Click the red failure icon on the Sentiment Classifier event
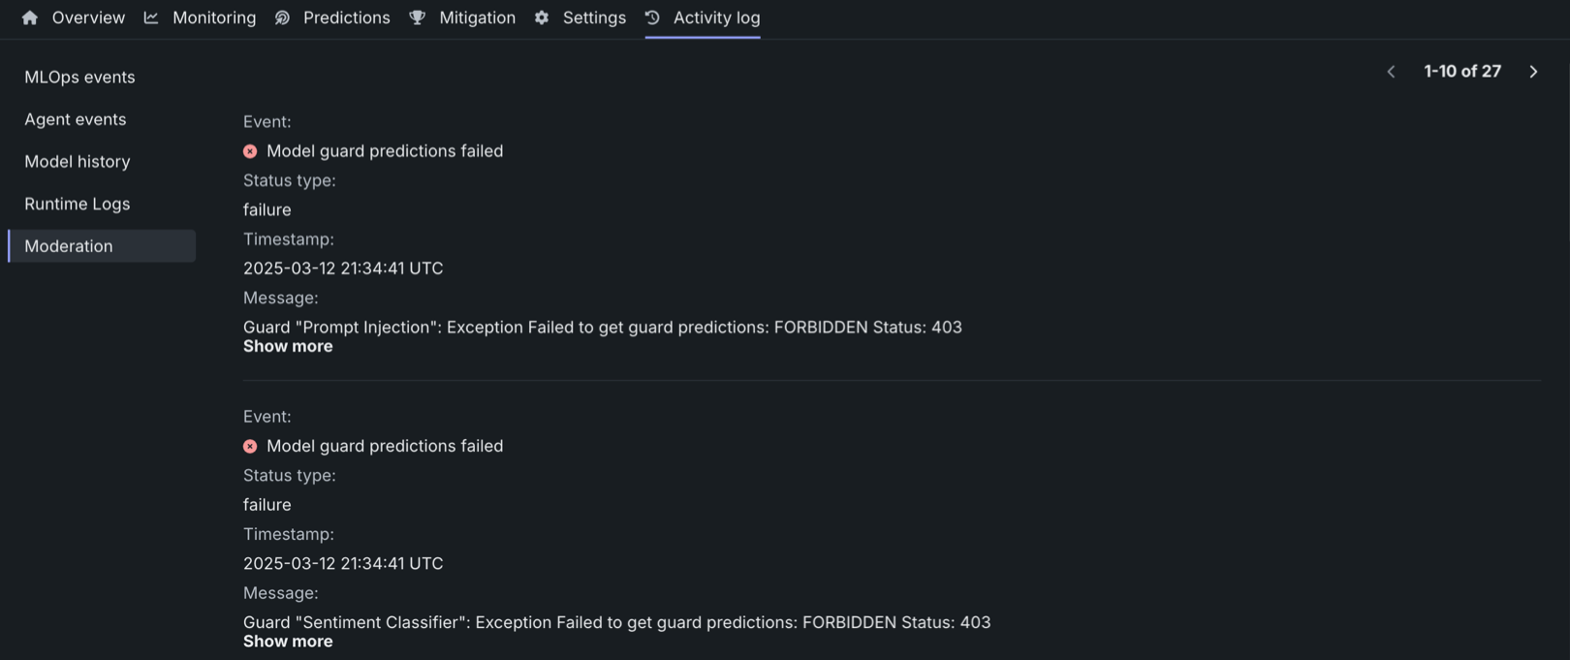The image size is (1570, 660). [250, 446]
